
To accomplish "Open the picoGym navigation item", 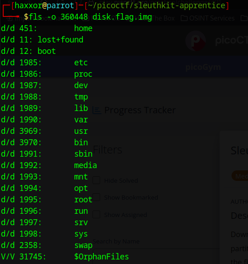I will coord(203,67).
